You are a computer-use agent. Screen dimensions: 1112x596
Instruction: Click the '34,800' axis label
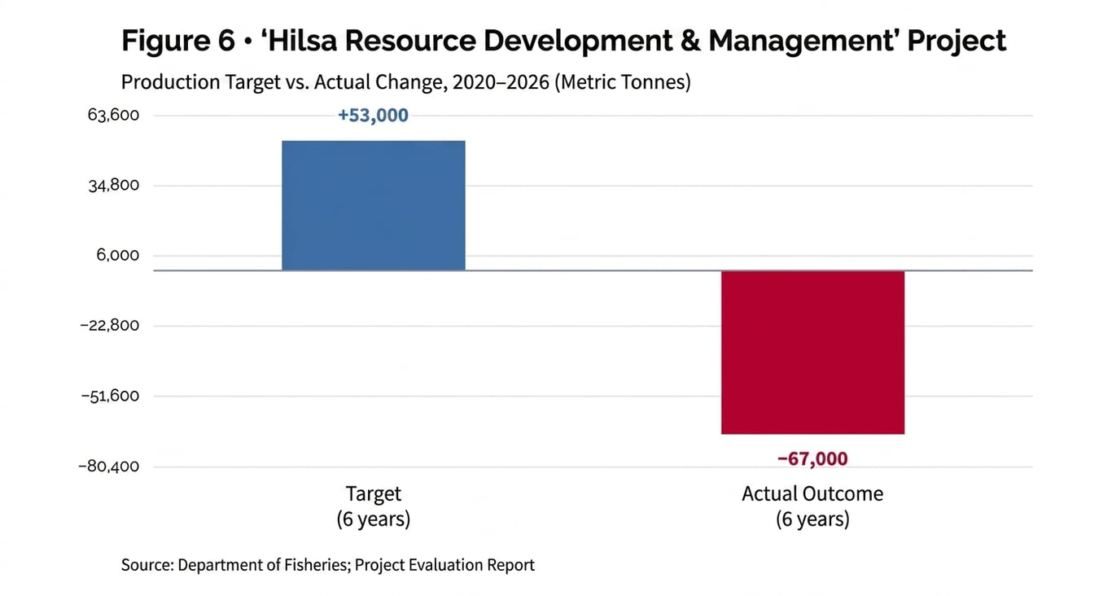tap(113, 185)
